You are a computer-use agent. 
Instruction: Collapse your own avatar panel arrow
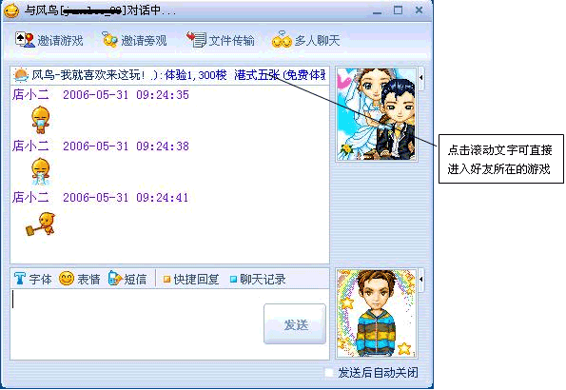pos(420,279)
